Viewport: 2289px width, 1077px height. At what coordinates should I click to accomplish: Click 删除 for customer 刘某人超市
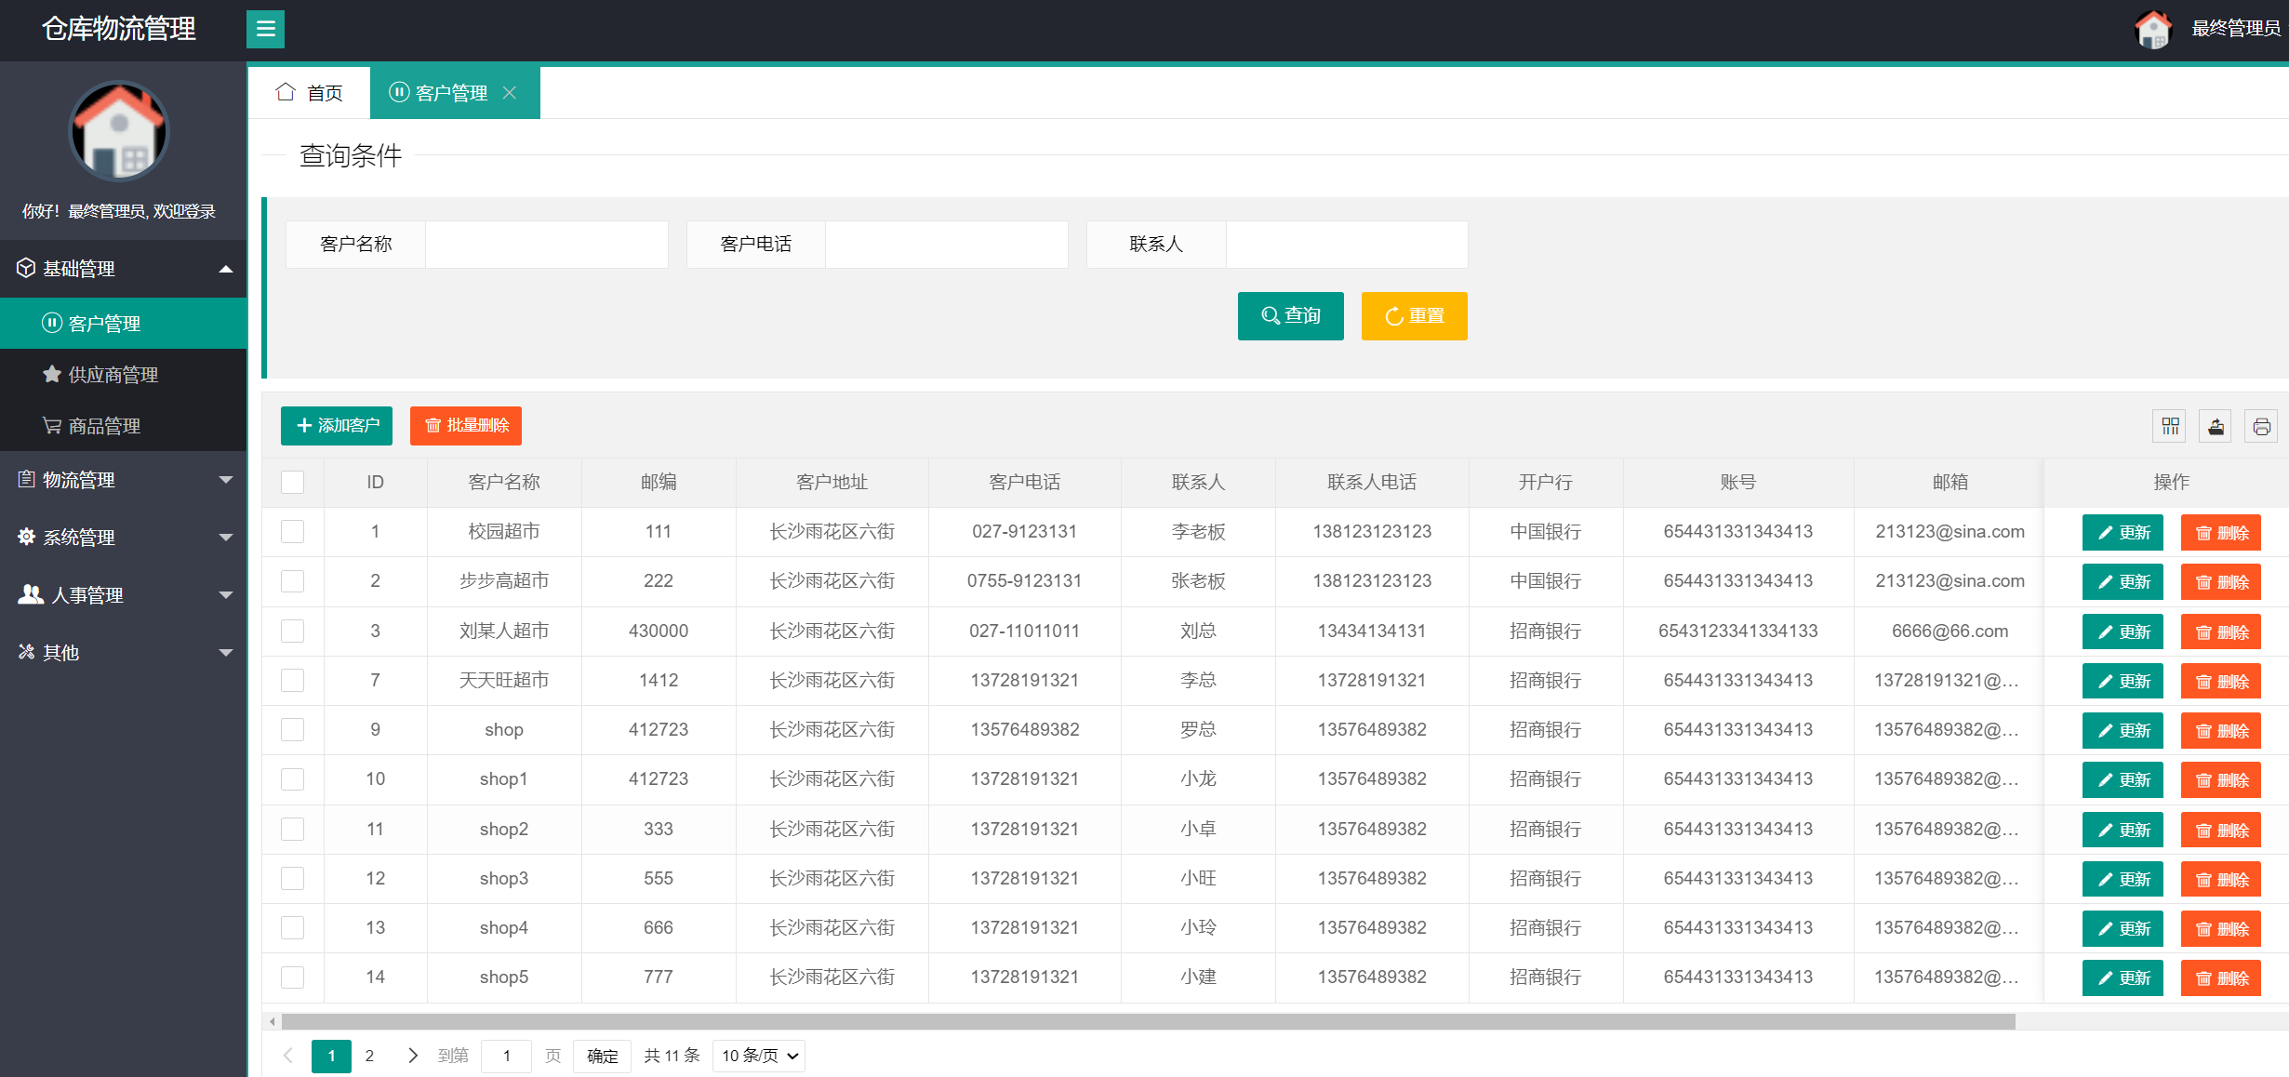click(x=2221, y=632)
